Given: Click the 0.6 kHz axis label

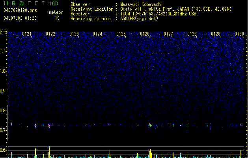Looking at the screenshot, I should [3, 150].
